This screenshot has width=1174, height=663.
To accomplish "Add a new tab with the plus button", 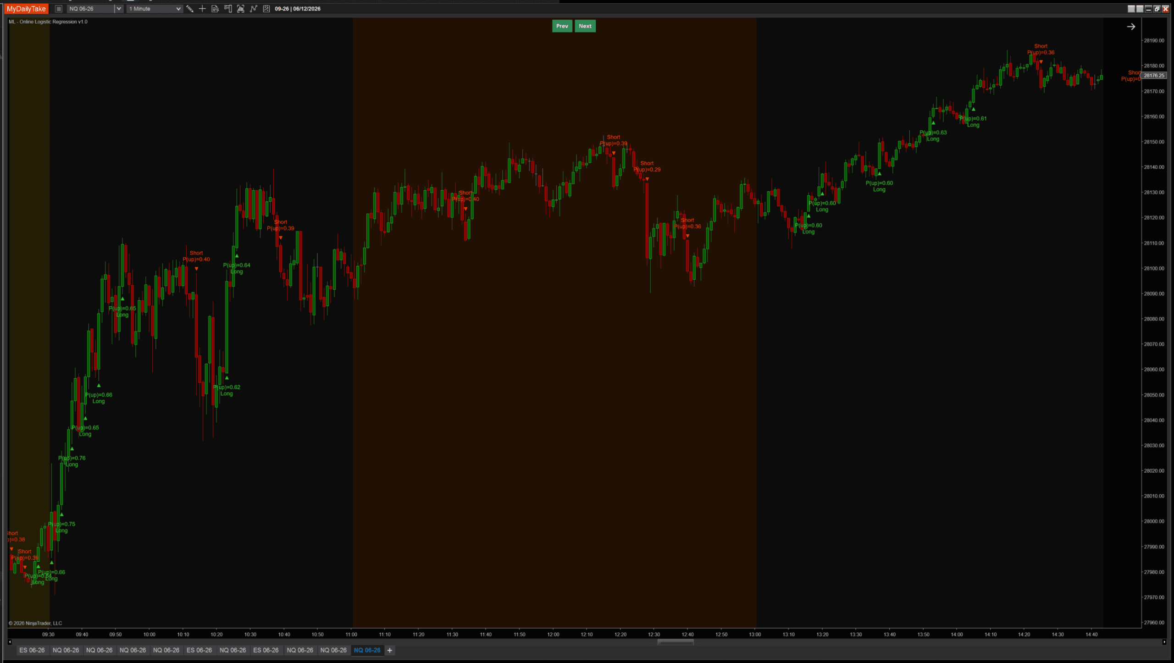I will pos(390,650).
